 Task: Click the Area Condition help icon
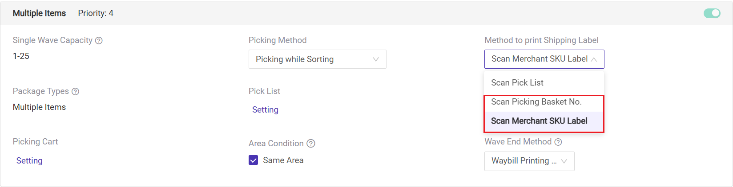point(311,143)
